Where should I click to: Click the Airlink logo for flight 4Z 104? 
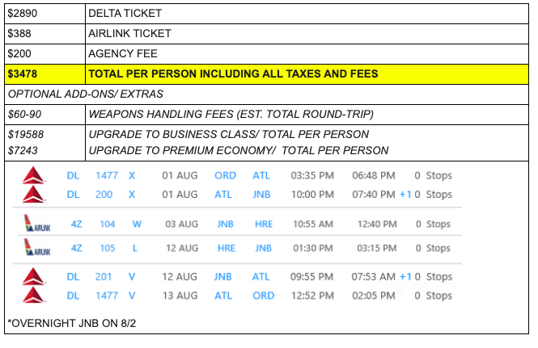pos(37,224)
